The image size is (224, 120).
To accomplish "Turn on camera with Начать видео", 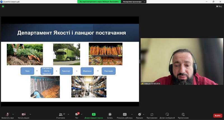I will [x=24, y=115].
